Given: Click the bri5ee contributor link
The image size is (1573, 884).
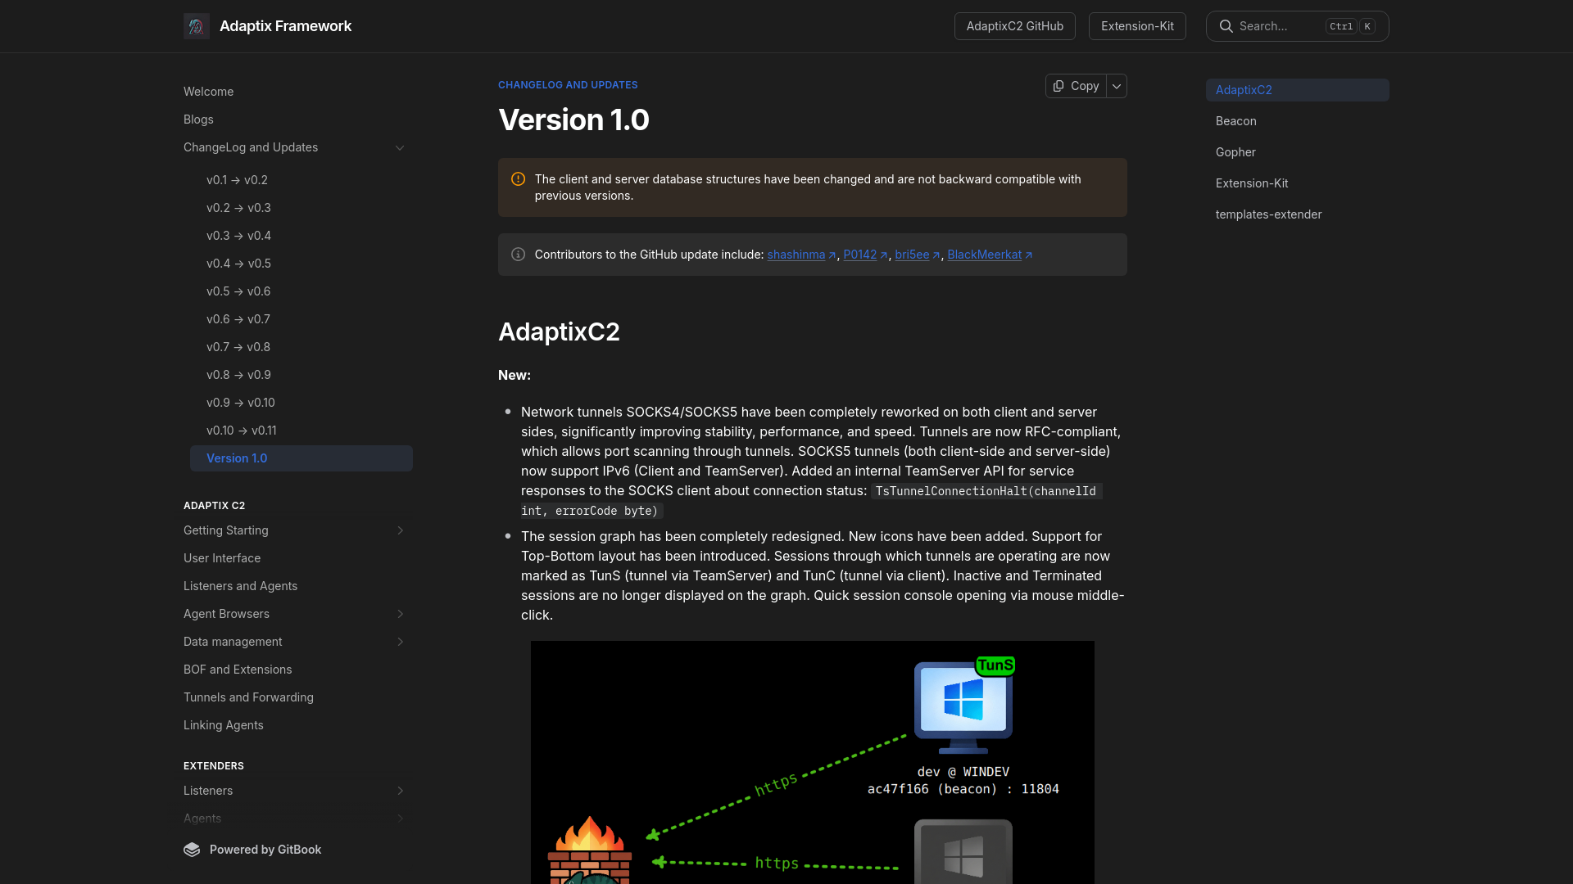Looking at the screenshot, I should [913, 255].
